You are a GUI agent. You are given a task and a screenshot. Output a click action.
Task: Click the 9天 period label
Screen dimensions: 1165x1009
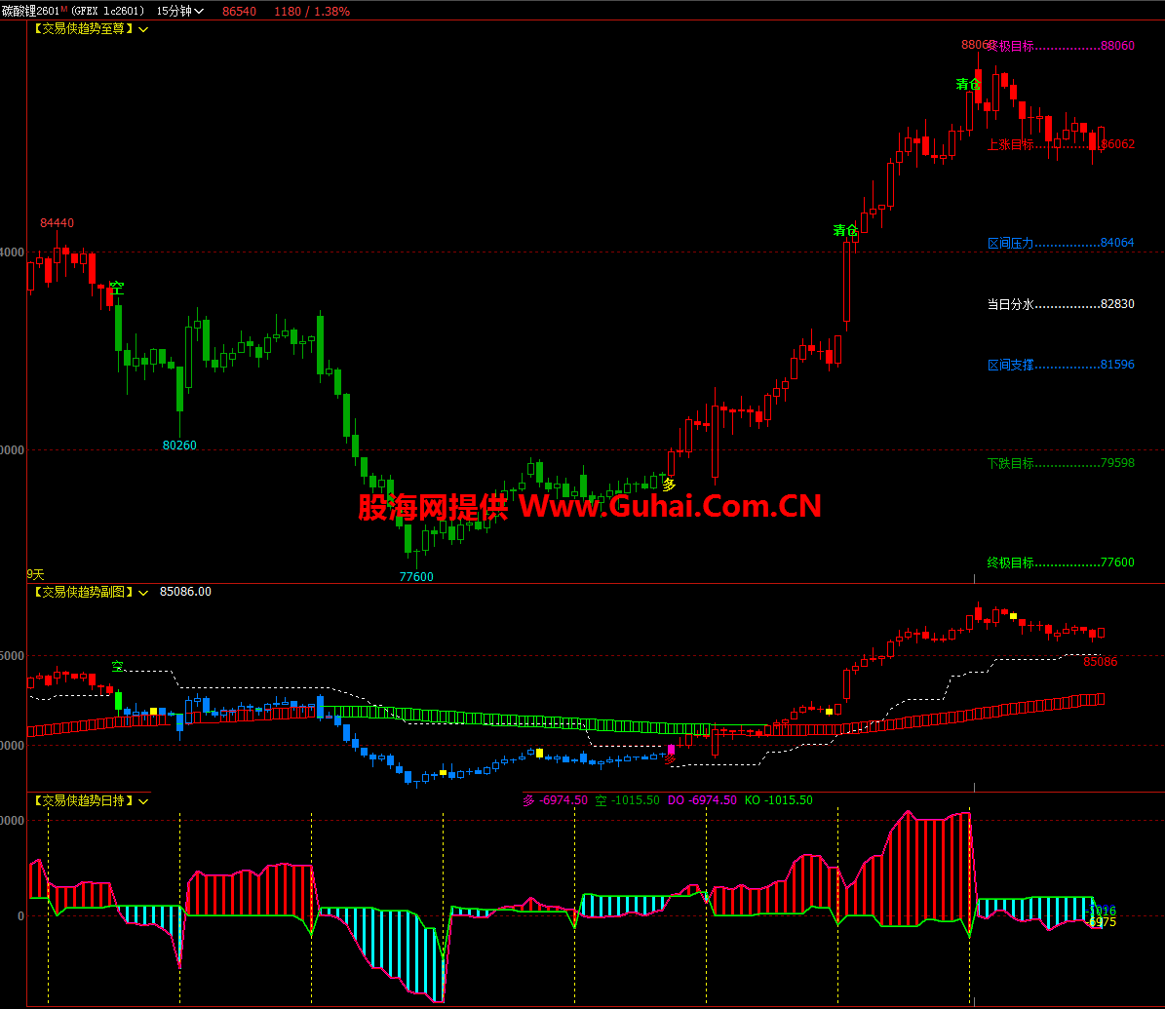point(35,575)
